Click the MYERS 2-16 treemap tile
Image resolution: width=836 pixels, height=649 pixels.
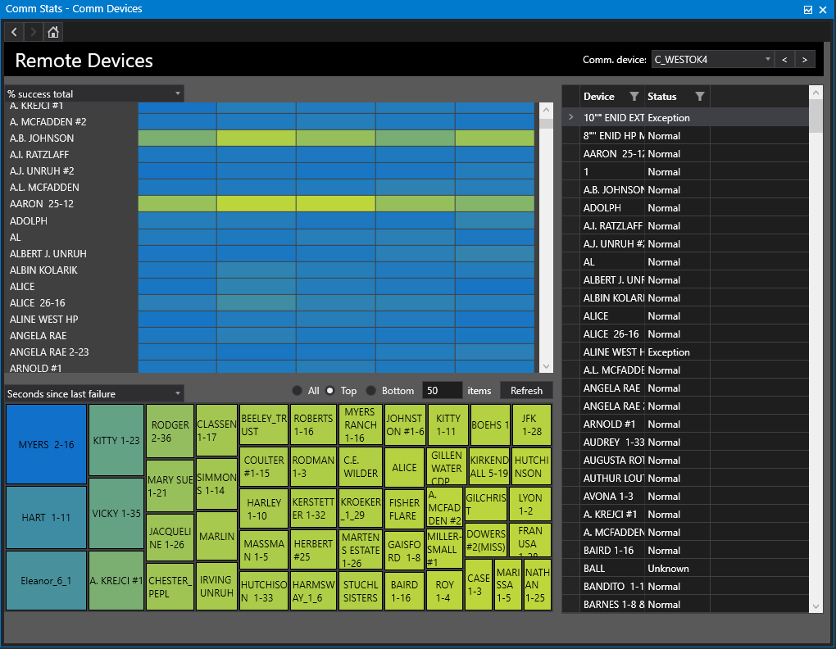click(45, 442)
